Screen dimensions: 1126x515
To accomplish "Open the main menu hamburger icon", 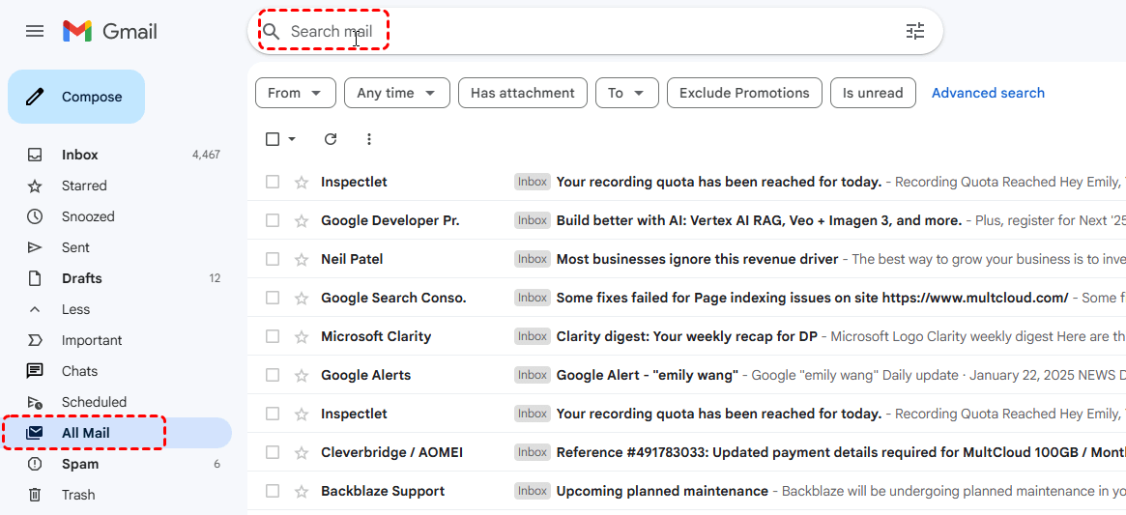I will tap(35, 31).
